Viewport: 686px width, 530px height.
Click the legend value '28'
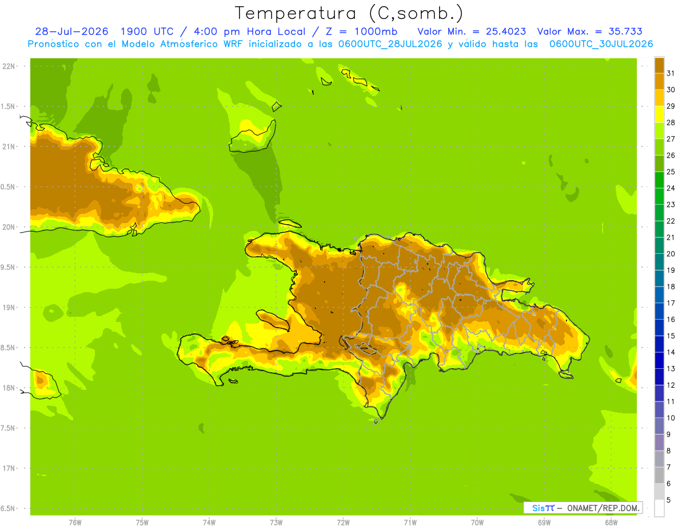(671, 122)
